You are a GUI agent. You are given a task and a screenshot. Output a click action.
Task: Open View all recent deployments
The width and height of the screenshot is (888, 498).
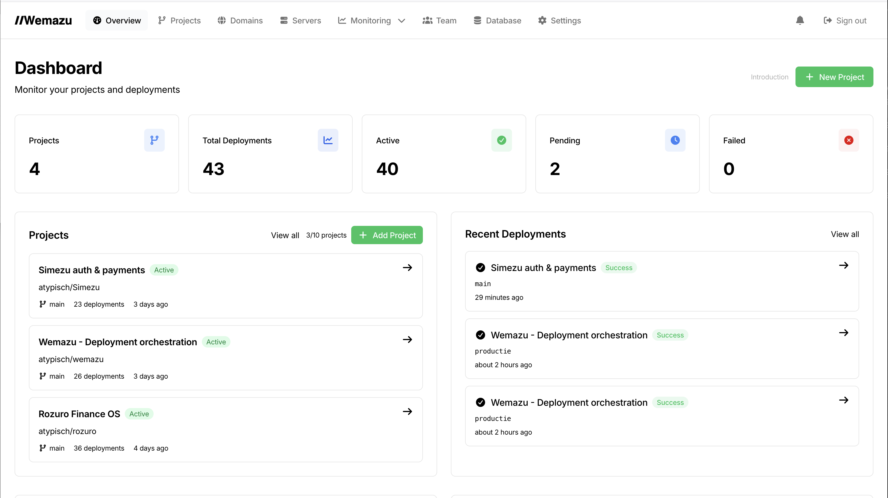point(845,234)
